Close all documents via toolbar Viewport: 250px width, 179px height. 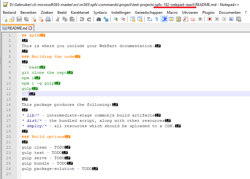41,19
